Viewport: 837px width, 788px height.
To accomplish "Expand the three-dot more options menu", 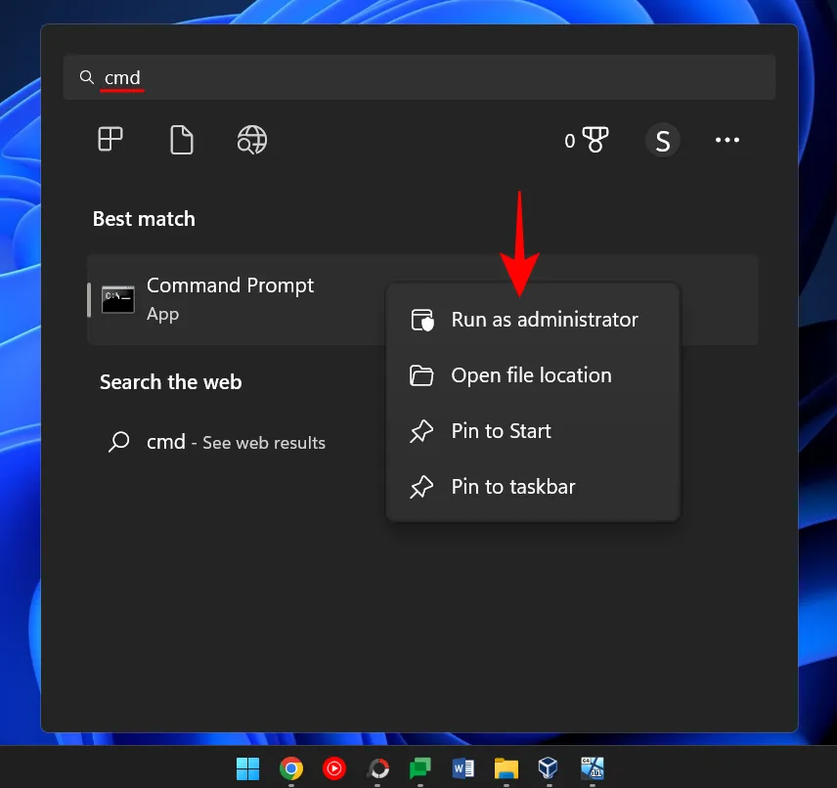I will (727, 141).
